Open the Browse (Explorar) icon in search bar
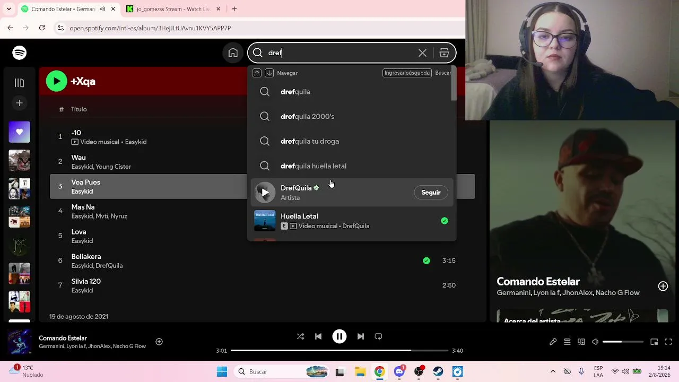 (444, 53)
